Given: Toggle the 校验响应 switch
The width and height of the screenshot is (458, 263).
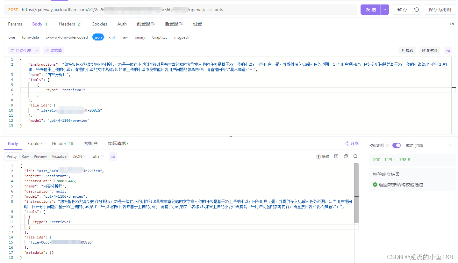Looking at the screenshot, I should point(396,145).
